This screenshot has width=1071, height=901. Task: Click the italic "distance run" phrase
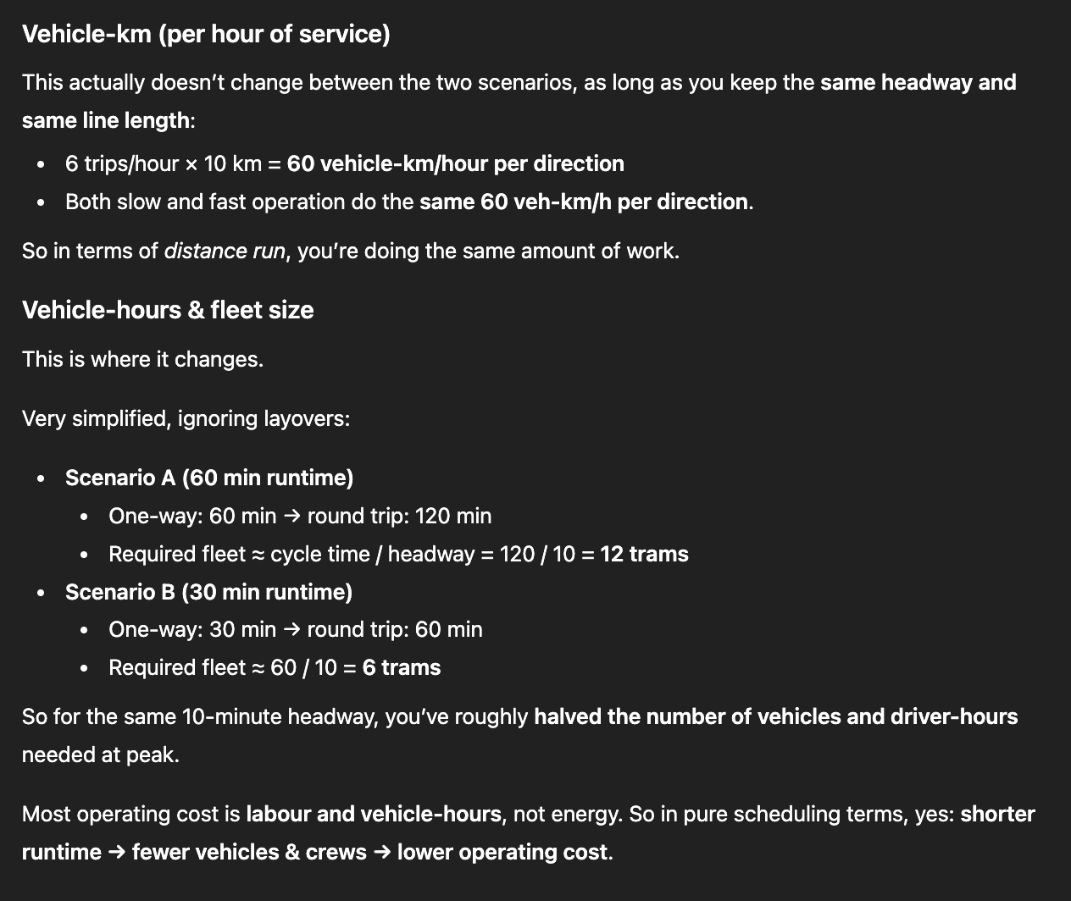[x=225, y=251]
